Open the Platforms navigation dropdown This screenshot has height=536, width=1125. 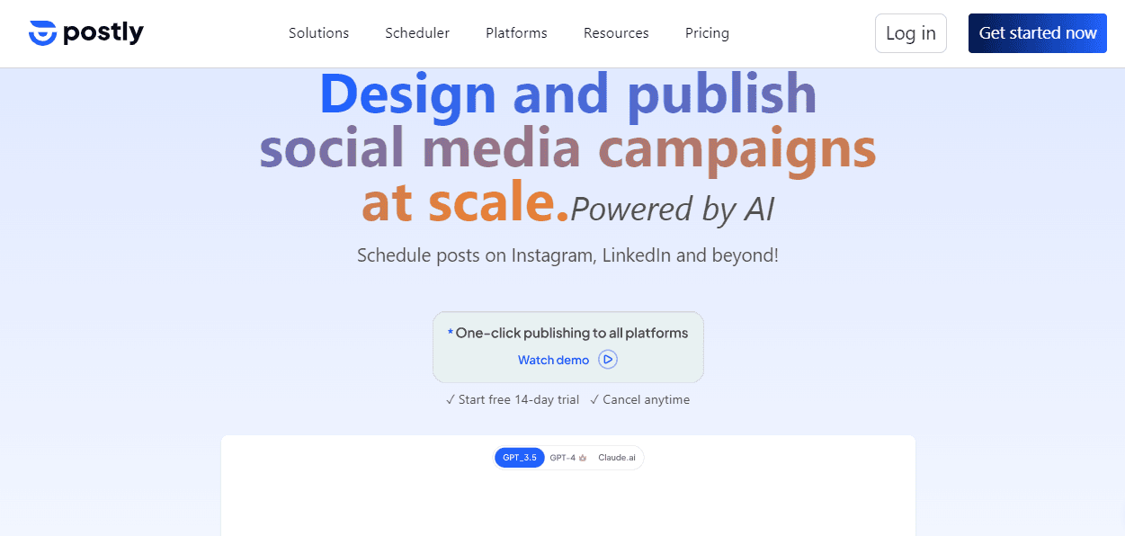(516, 33)
